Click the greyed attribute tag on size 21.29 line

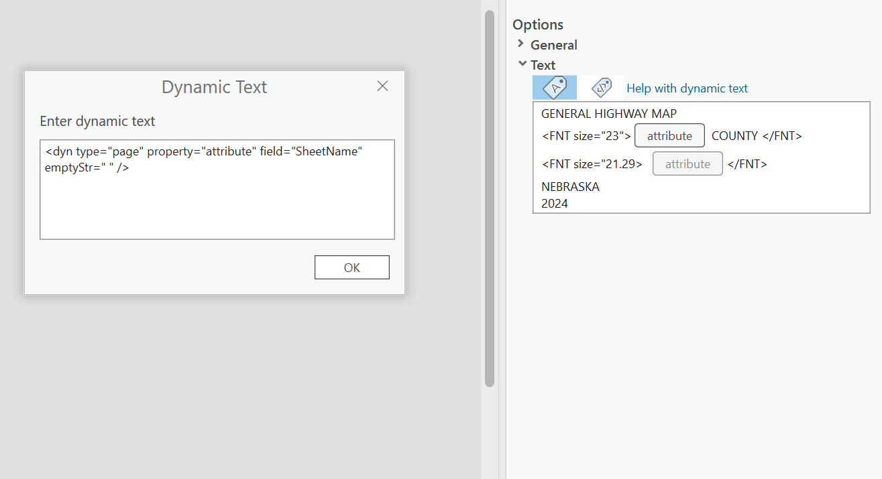[x=687, y=164]
